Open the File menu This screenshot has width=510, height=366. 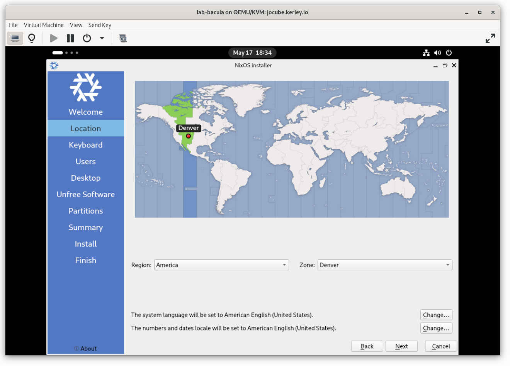pos(13,25)
